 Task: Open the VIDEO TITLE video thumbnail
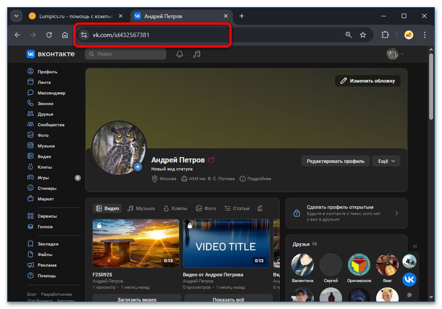(x=226, y=243)
